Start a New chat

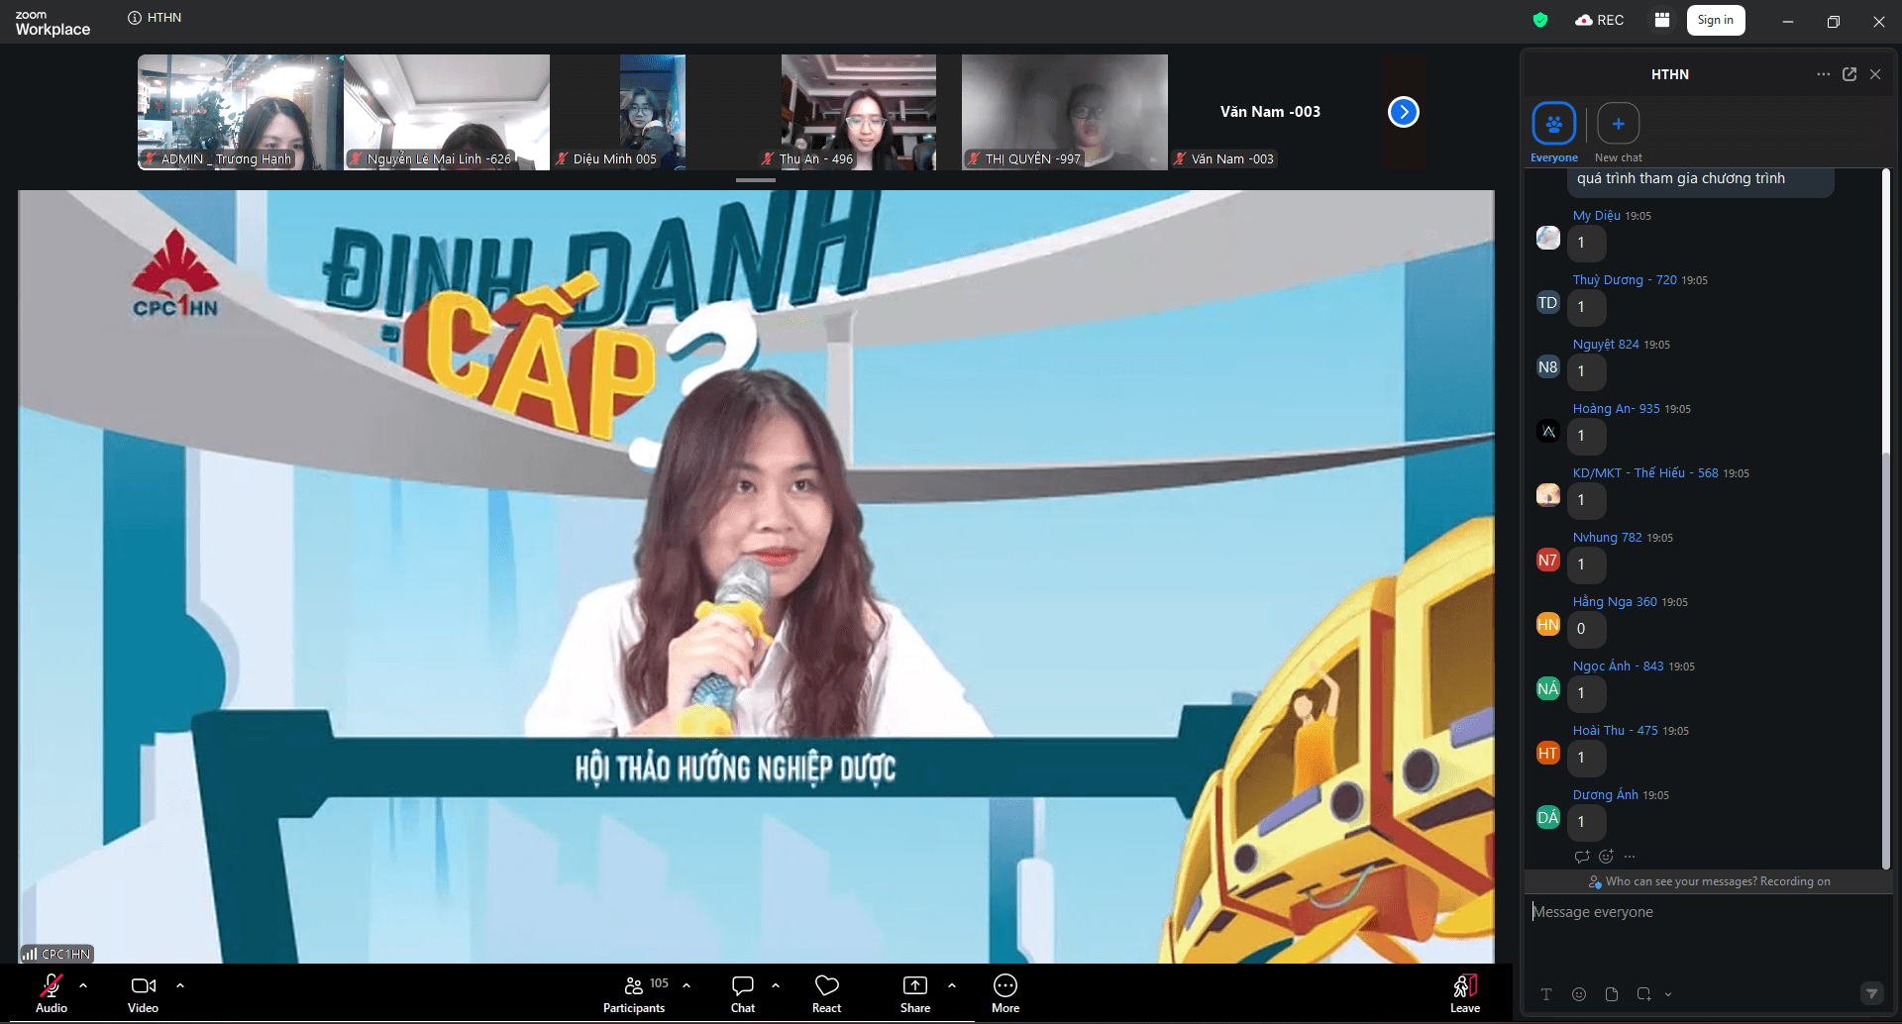pyautogui.click(x=1619, y=133)
